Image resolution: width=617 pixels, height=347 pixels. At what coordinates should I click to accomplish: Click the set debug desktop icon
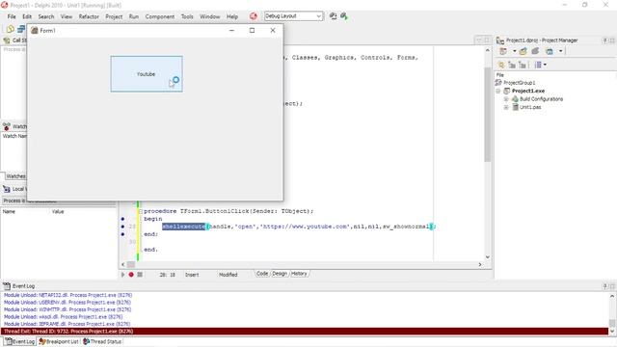[344, 16]
